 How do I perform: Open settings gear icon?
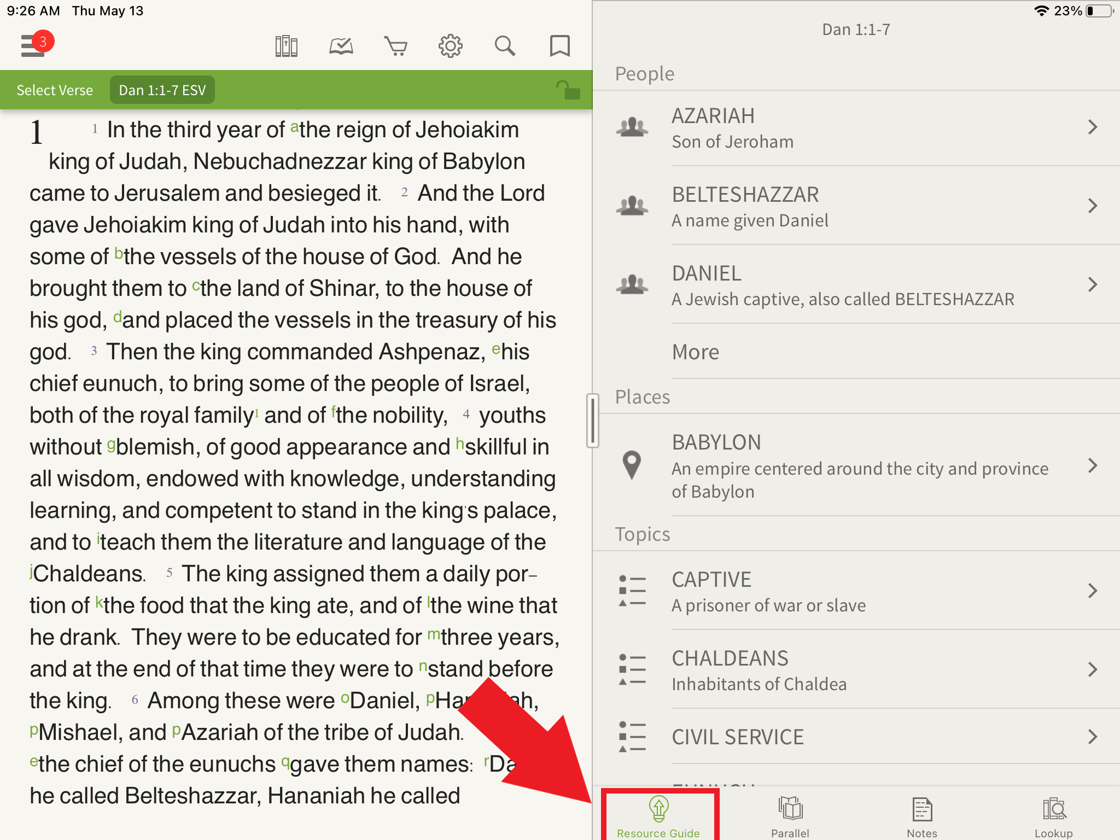point(450,46)
